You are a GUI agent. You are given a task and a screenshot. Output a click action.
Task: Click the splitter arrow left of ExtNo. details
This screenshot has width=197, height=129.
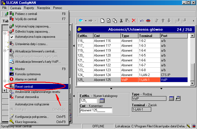coord(74,96)
